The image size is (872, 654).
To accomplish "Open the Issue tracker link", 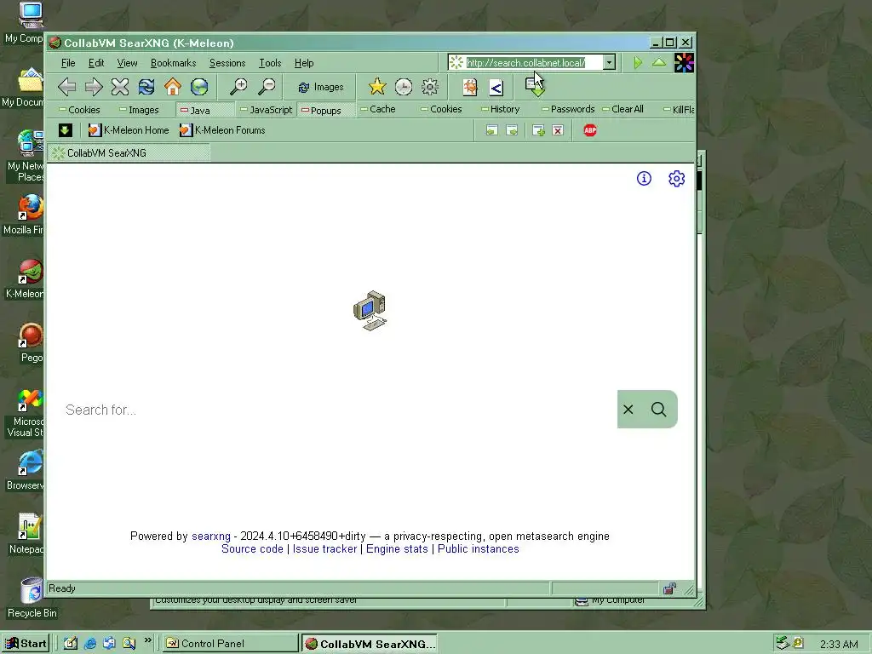I will click(324, 549).
